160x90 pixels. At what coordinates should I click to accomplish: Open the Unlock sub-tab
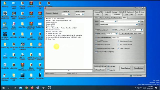click(96, 18)
